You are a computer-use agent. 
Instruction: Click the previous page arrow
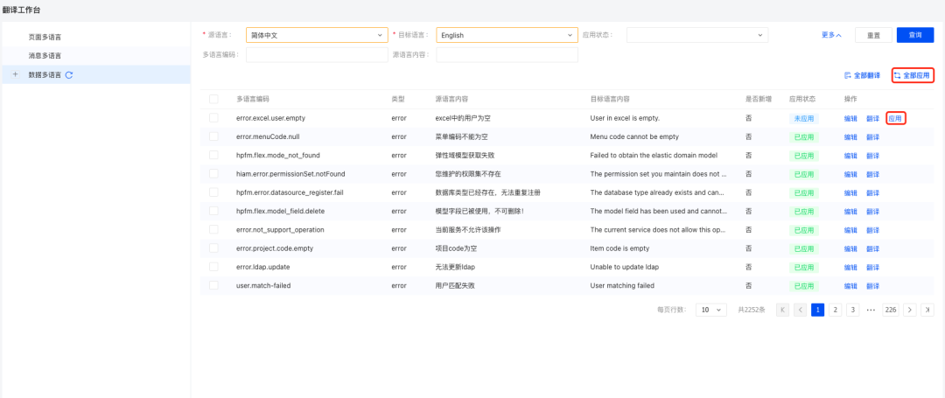pos(800,310)
